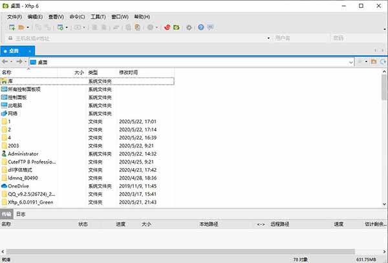Click the 远程路径 column header

pyautogui.click(x=279, y=224)
